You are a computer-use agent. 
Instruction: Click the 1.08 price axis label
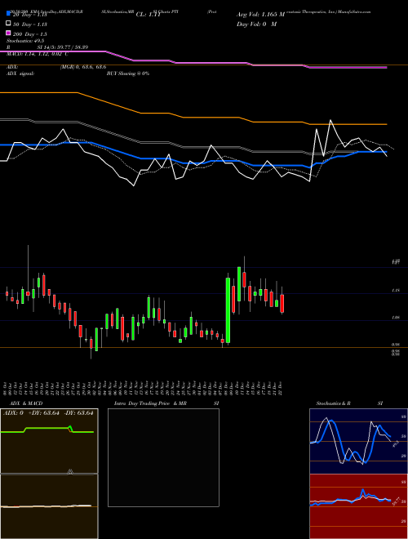point(396,318)
